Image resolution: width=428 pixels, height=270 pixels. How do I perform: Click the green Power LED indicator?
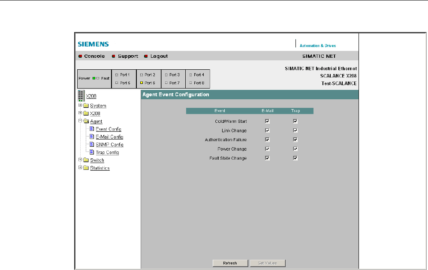pyautogui.click(x=94, y=78)
